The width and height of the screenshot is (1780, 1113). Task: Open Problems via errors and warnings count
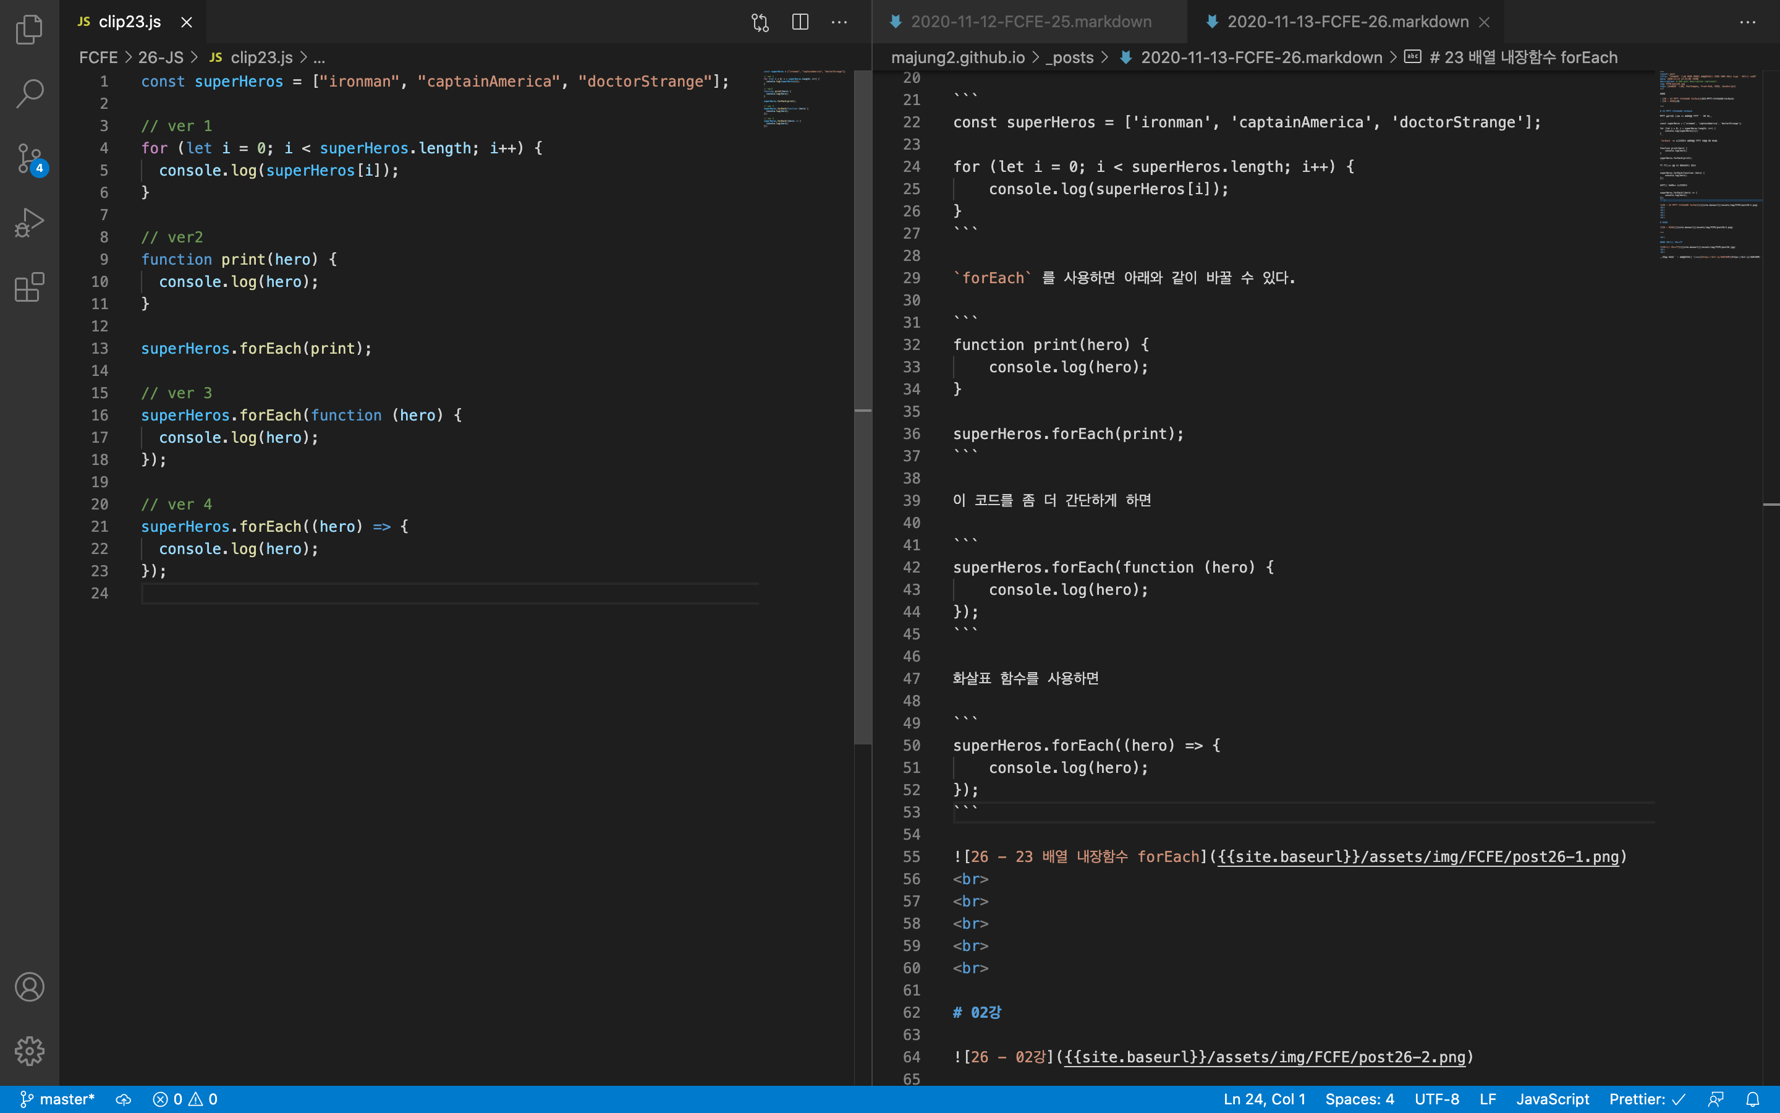pos(185,1099)
